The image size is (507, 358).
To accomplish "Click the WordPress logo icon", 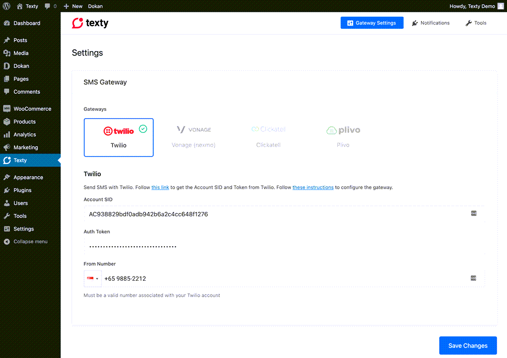I will click(x=6, y=6).
